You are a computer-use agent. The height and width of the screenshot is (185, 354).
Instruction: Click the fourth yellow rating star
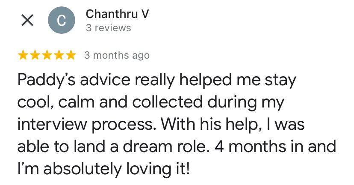click(x=59, y=55)
